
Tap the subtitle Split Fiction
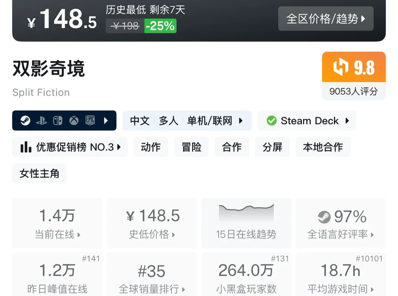point(41,93)
